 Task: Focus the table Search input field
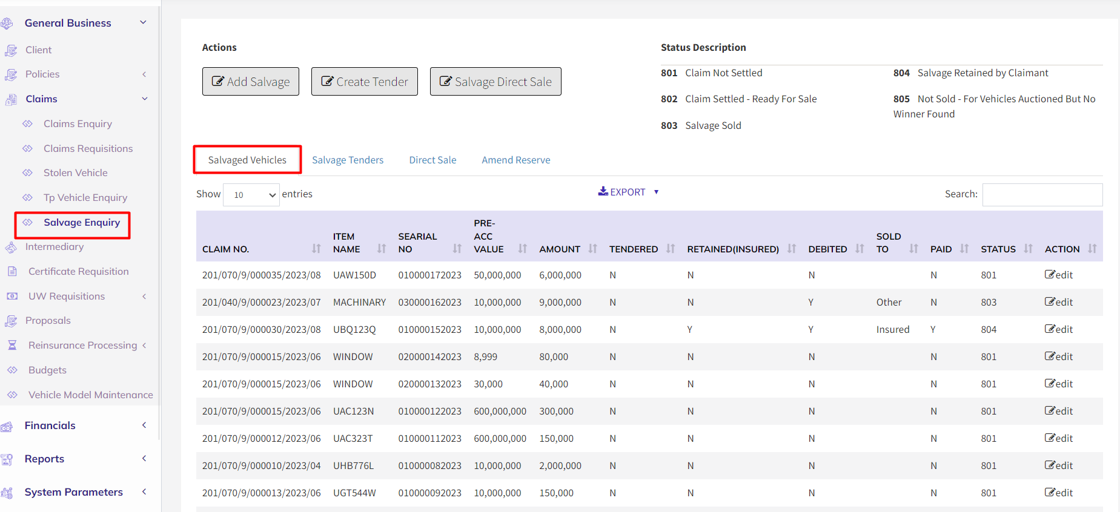[1042, 195]
